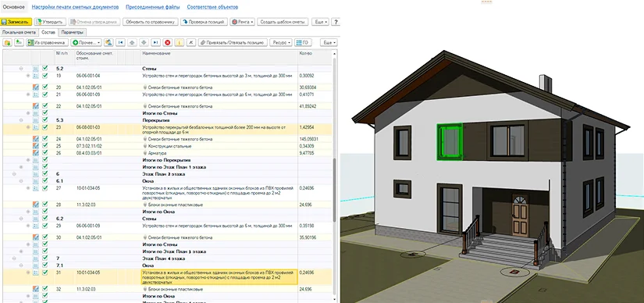Click the resource icon in row 32
Viewport: 644px width, 303px height.
click(x=36, y=289)
